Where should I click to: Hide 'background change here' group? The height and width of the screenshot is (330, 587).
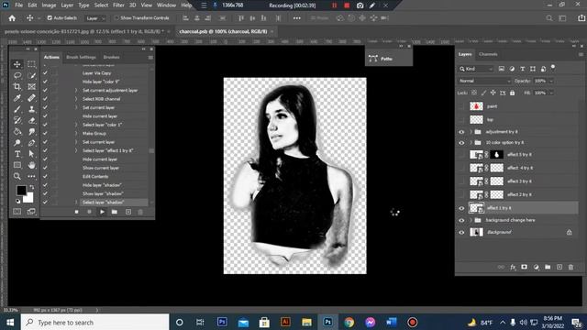pyautogui.click(x=461, y=220)
